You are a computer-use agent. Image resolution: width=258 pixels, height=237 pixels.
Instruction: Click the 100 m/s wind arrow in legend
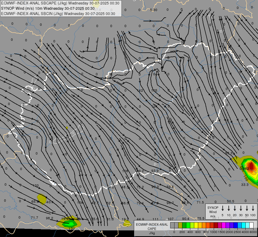tap(253, 208)
